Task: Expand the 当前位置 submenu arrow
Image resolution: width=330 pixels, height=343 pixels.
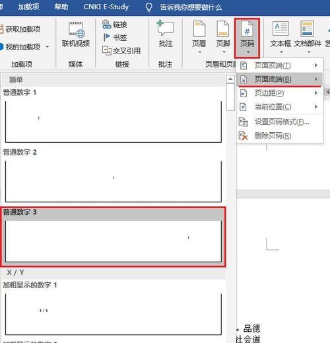Action: (316, 106)
